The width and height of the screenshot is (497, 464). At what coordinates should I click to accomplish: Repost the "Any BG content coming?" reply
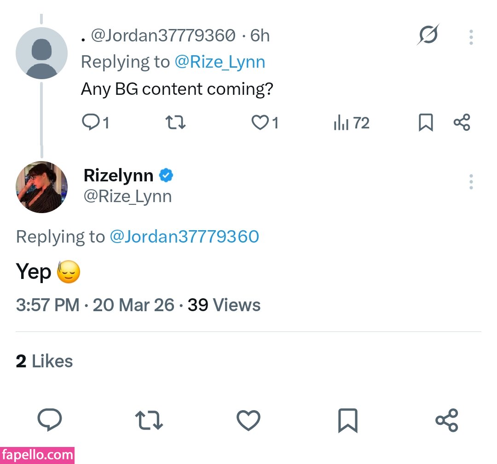point(175,123)
